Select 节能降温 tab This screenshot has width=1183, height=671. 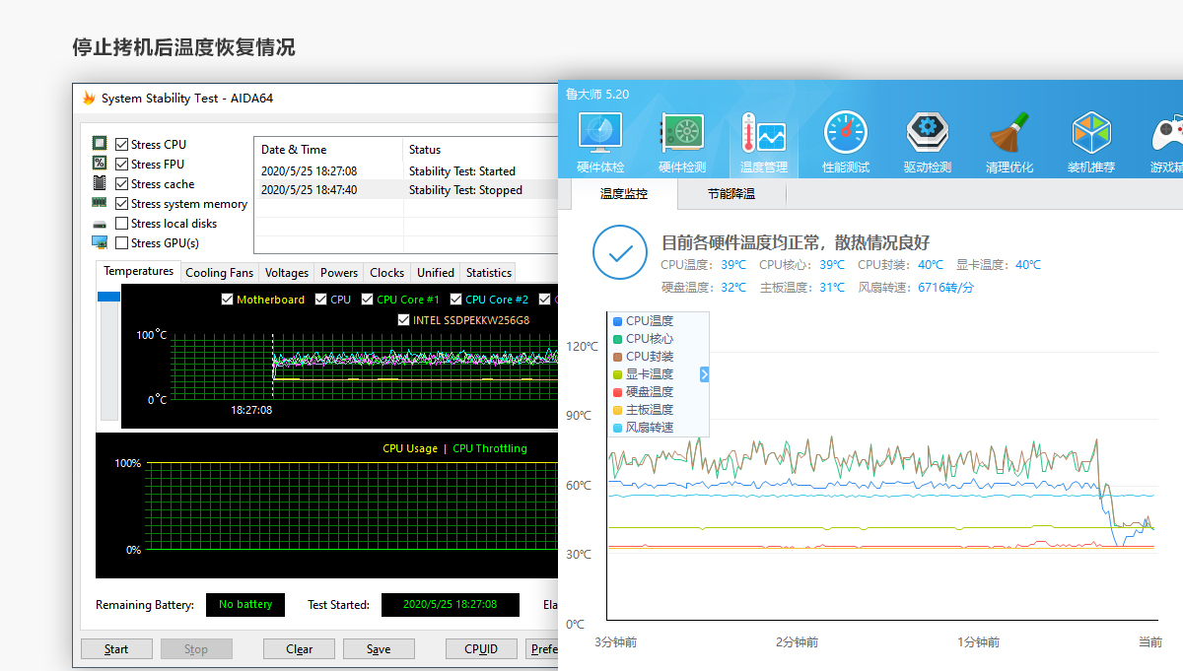tap(731, 194)
